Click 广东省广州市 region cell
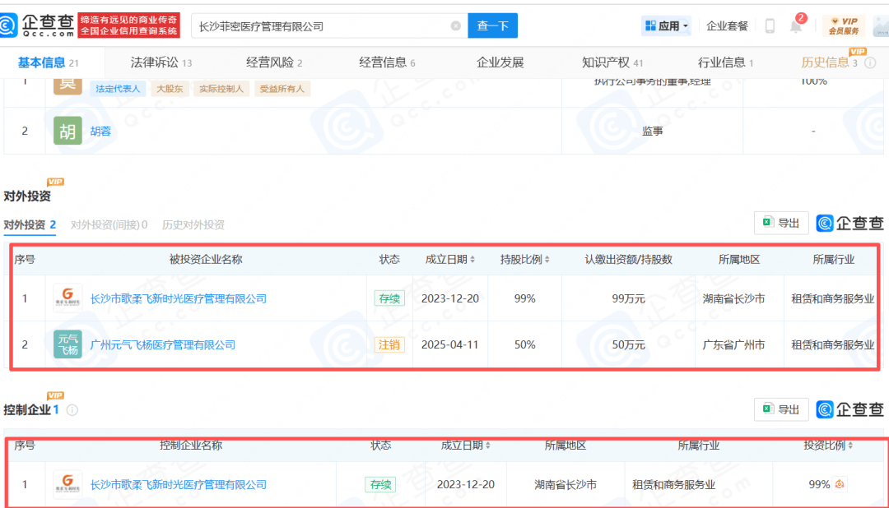 [x=733, y=344]
